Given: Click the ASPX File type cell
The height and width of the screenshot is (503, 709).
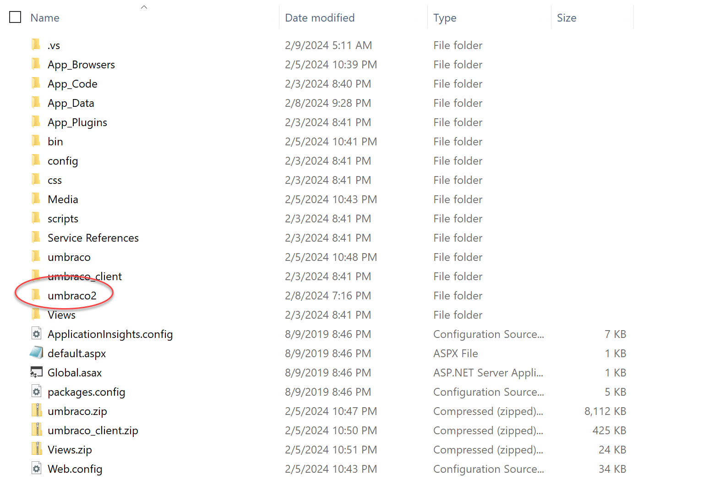Looking at the screenshot, I should (x=456, y=354).
